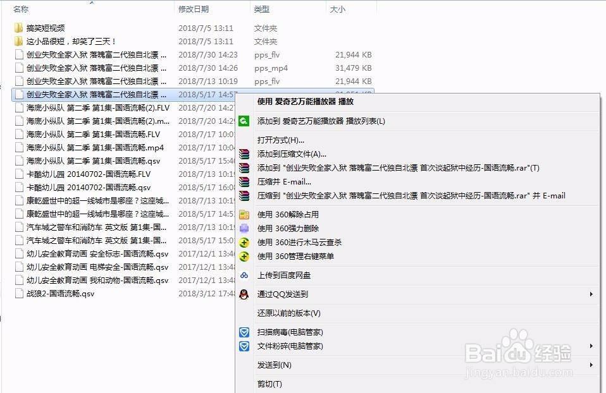
Task: Click file icon of 海底小纵队 第二季 第1集-国语流畅.mp4
Action: [19, 147]
